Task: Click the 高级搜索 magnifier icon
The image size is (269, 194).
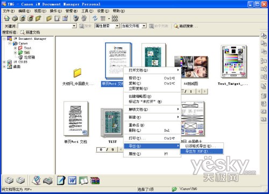Action: click(x=176, y=26)
